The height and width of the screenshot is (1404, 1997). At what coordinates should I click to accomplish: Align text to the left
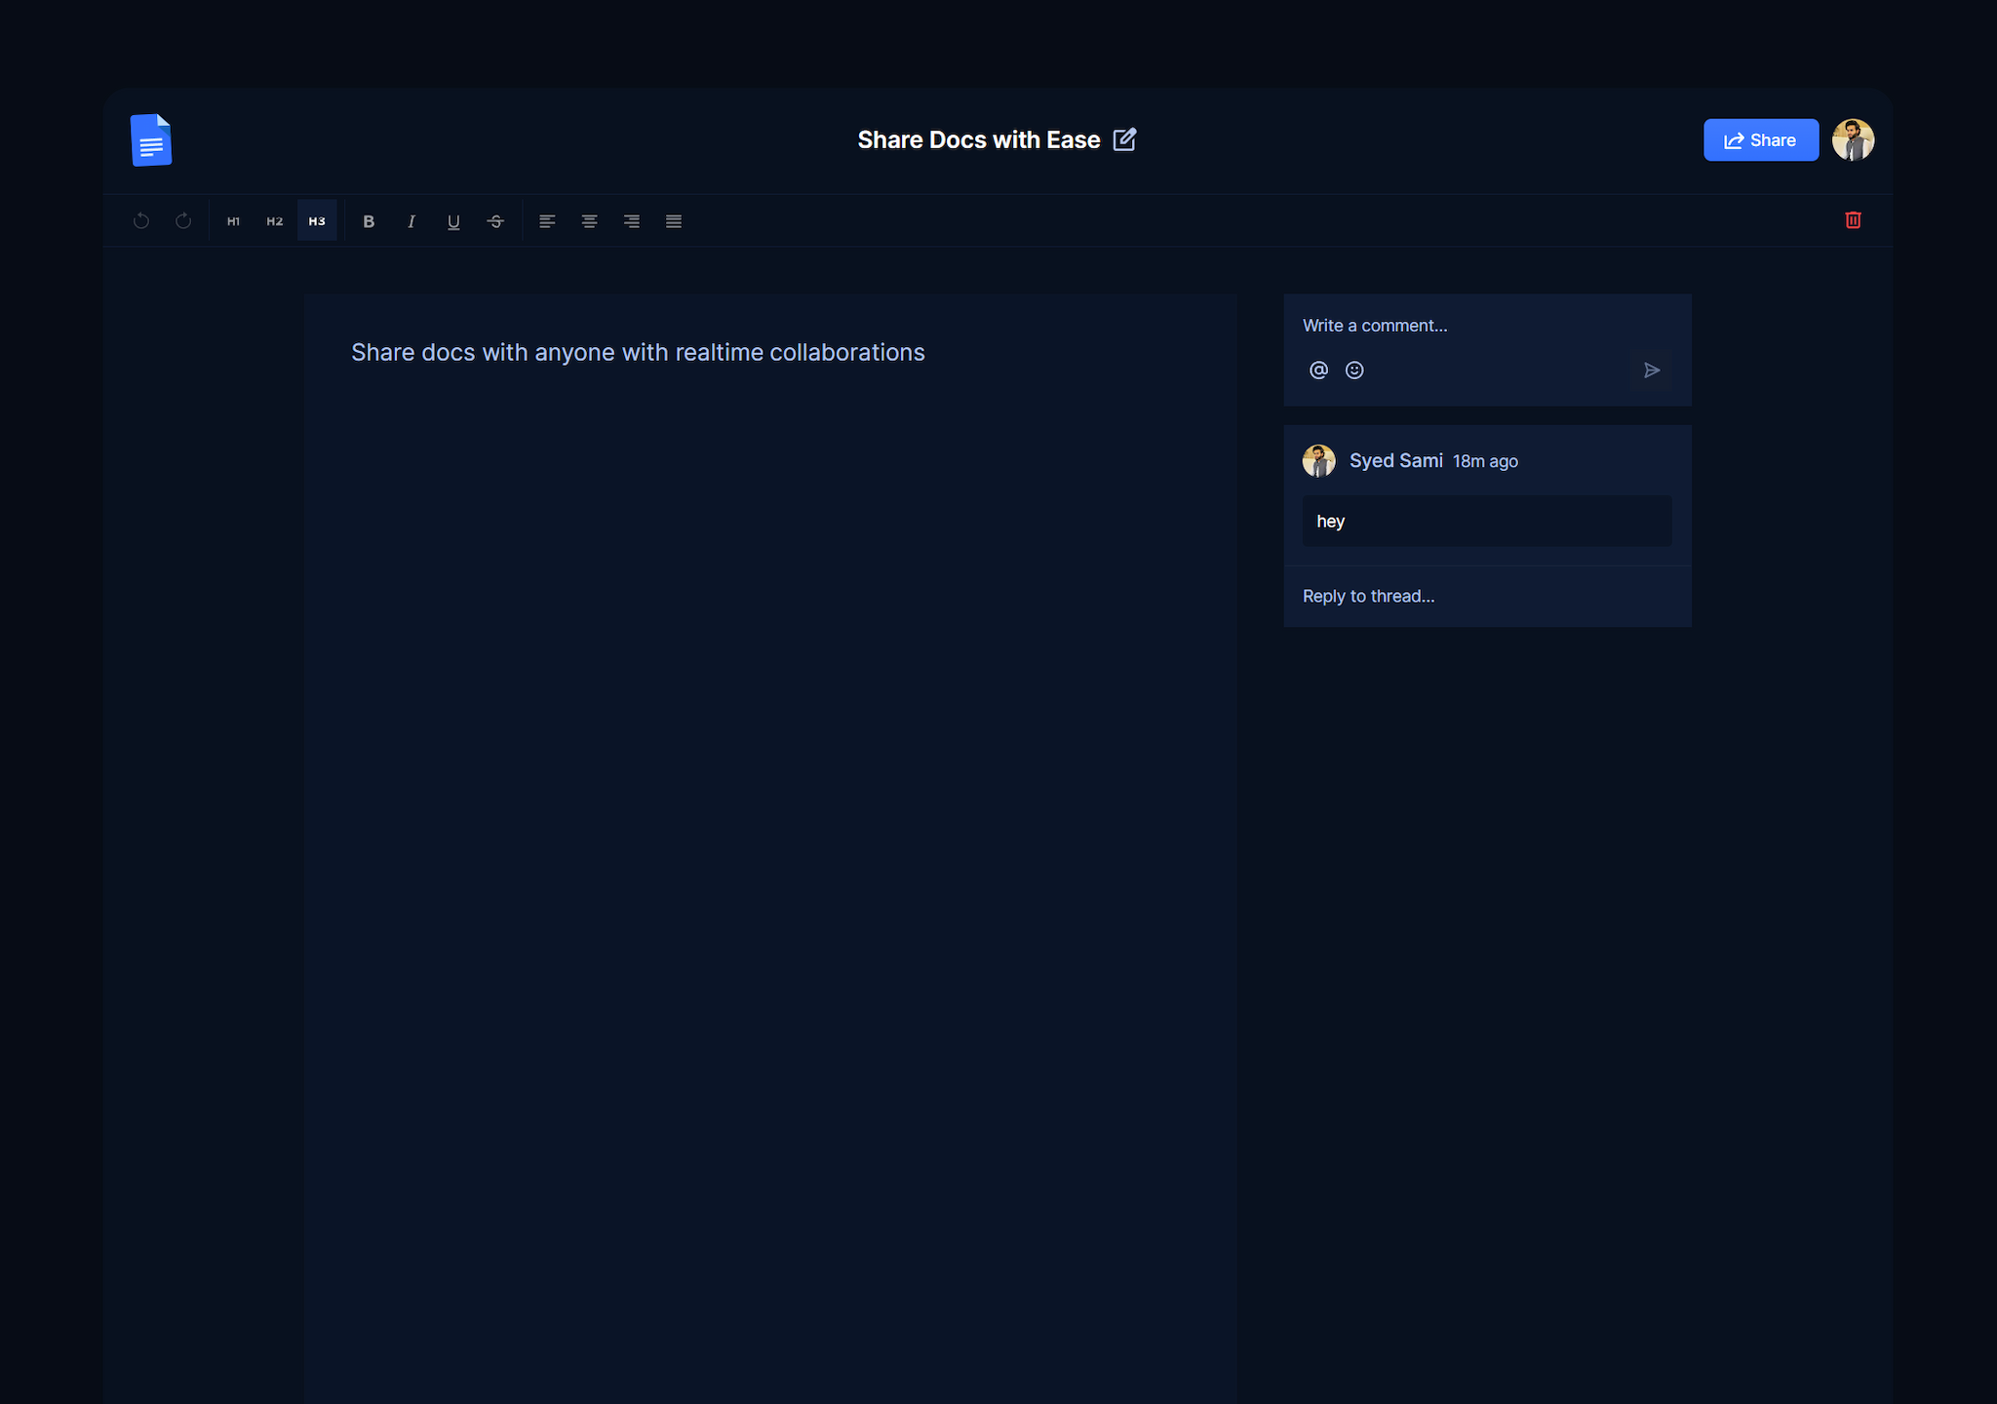[547, 221]
